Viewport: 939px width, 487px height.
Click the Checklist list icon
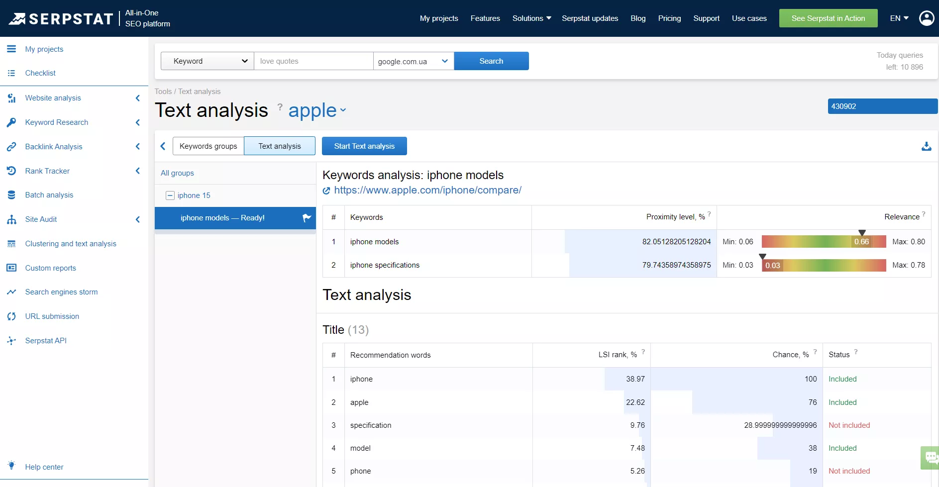[x=11, y=73]
